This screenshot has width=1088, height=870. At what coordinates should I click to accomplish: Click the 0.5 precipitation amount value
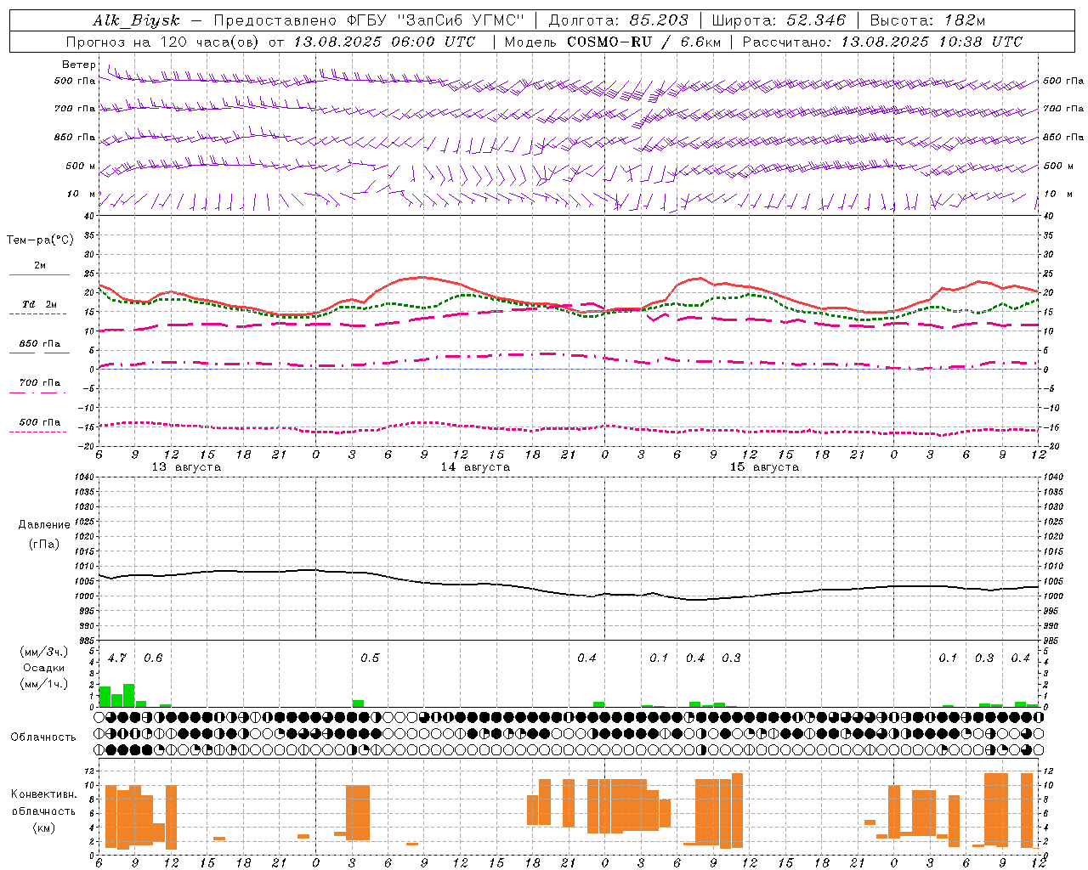pos(370,658)
